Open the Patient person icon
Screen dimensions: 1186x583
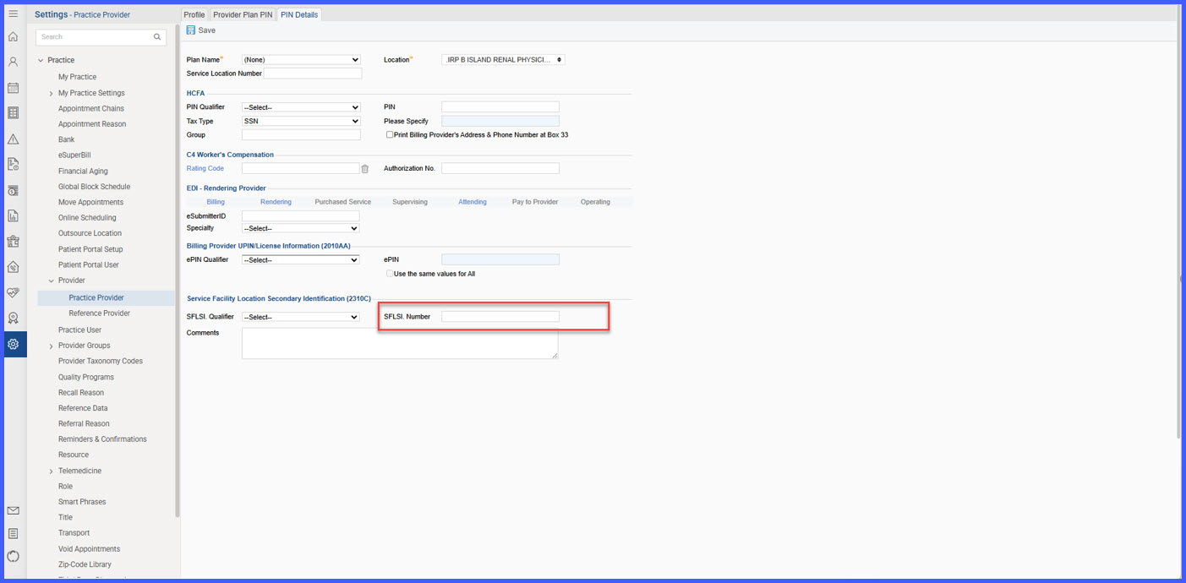[x=13, y=63]
